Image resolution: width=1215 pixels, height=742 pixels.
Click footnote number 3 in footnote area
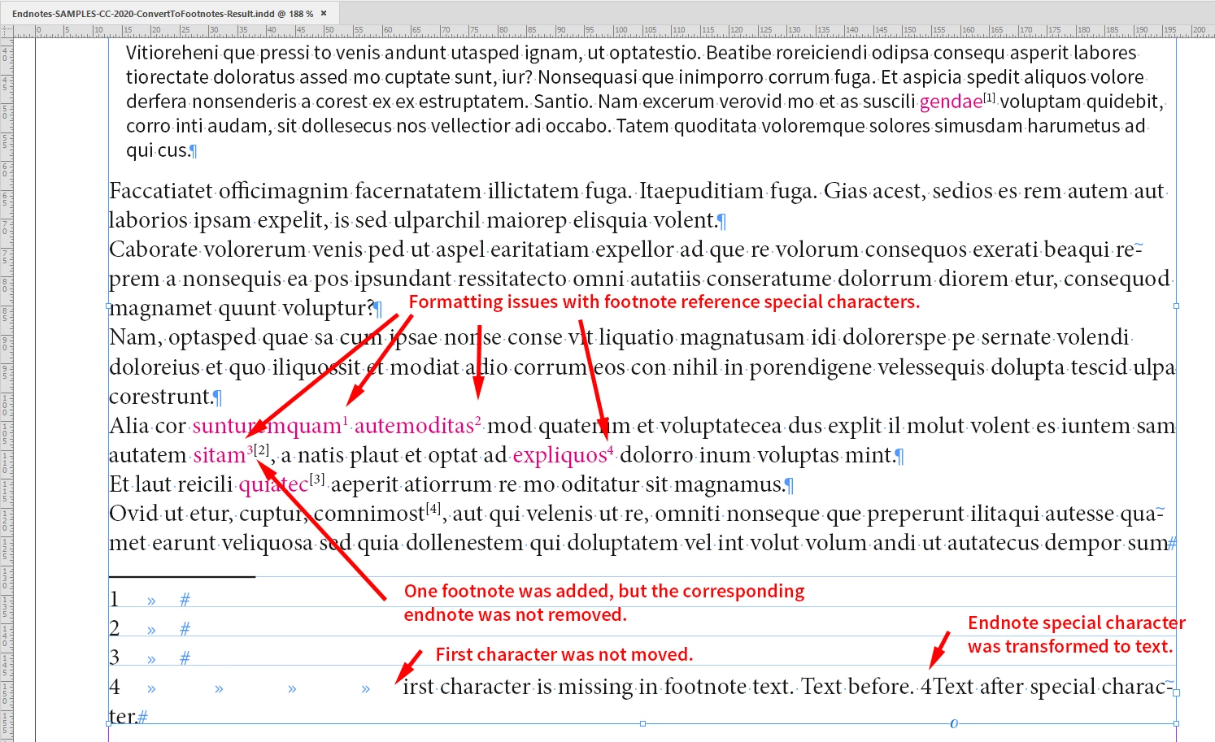tap(115, 657)
